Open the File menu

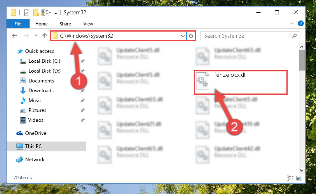click(x=18, y=24)
